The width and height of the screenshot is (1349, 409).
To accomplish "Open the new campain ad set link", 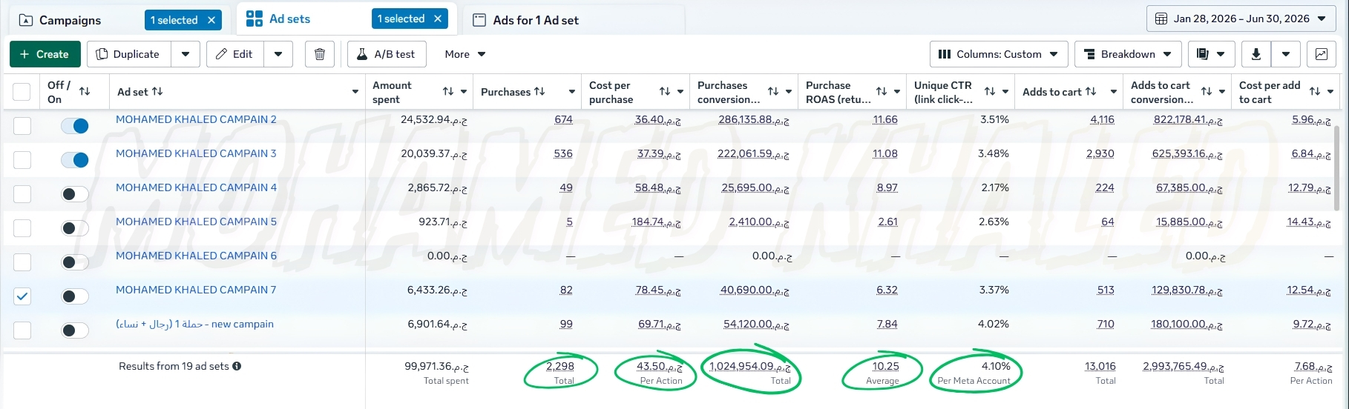I will [x=194, y=324].
